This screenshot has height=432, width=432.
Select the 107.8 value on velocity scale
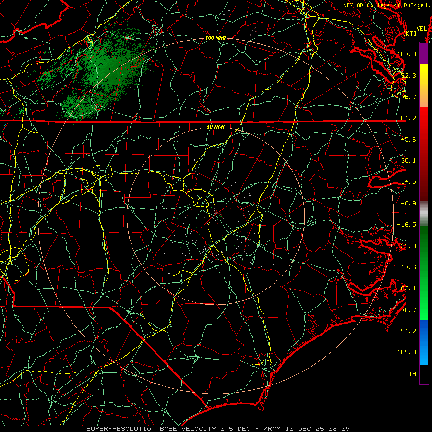(407, 54)
